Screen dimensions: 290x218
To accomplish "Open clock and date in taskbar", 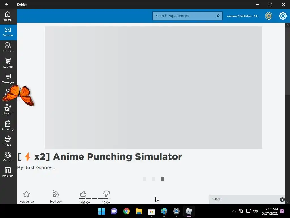I will 270,211.
